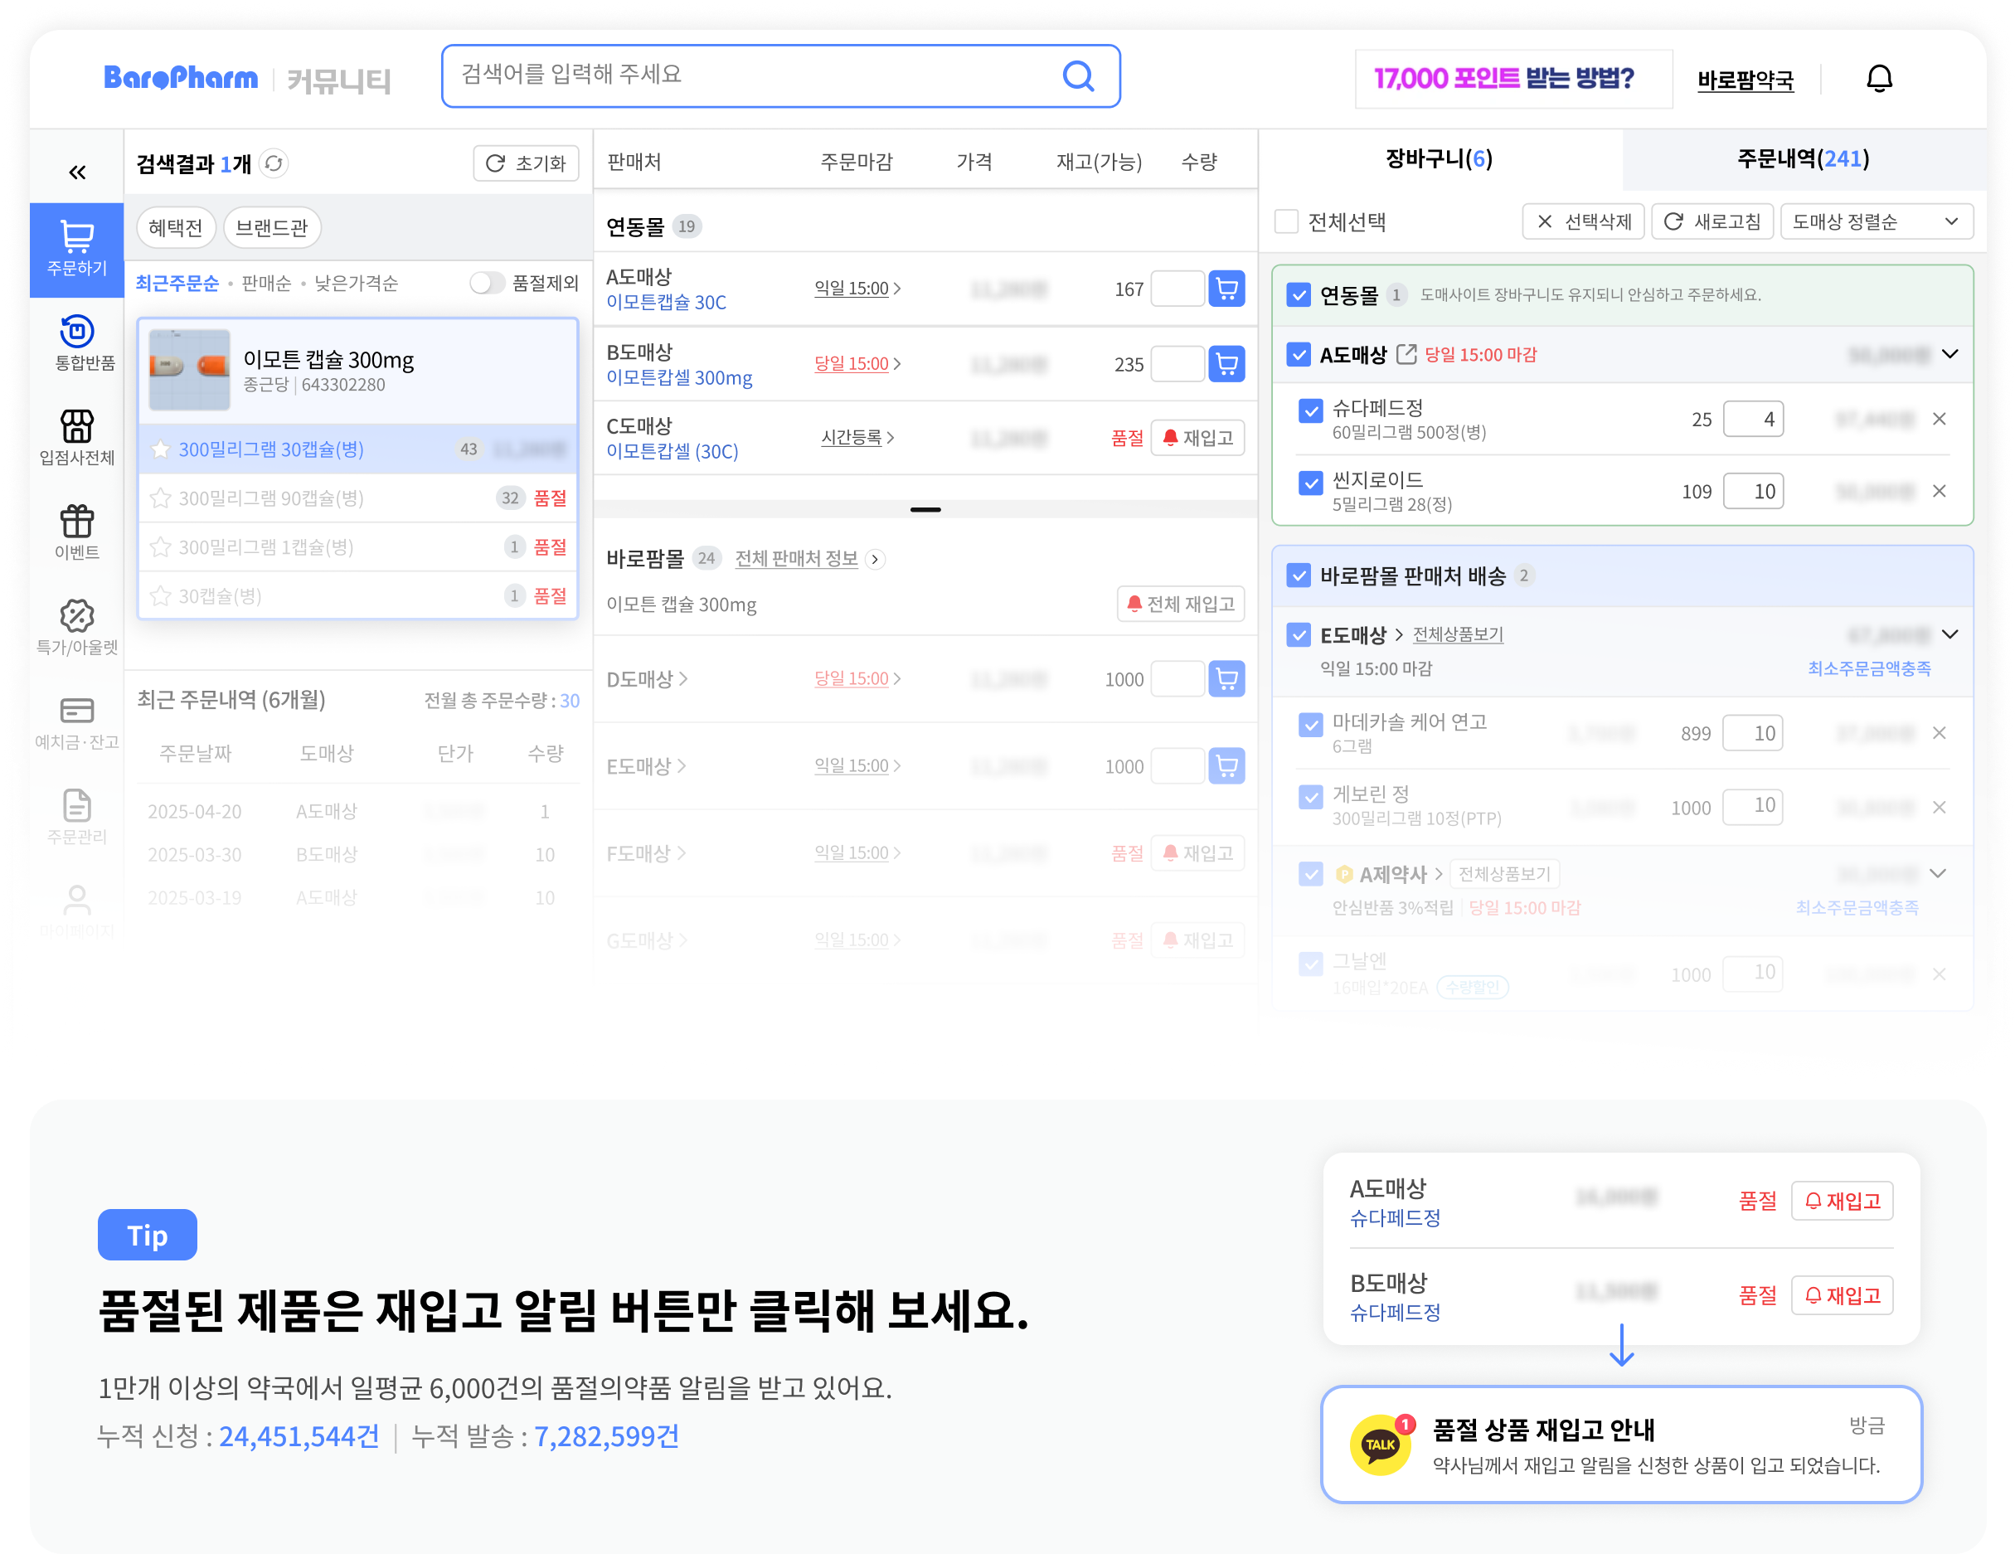This screenshot has width=2015, height=1554.
Task: Refresh search results icon next to 검색결과
Action: click(x=274, y=163)
